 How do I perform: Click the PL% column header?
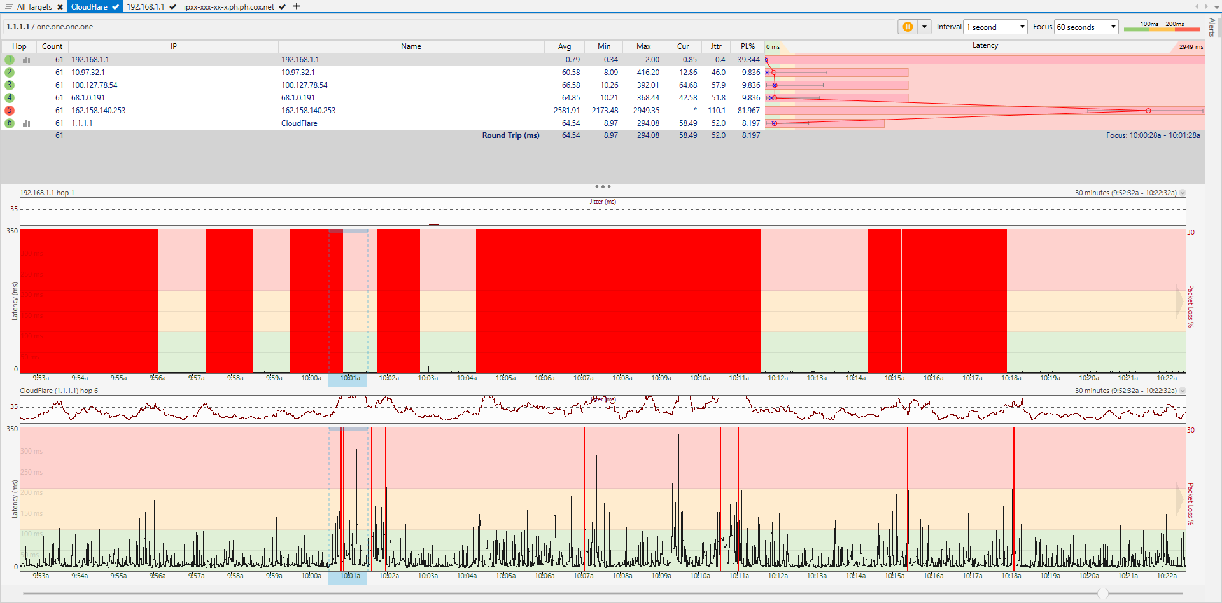[747, 46]
